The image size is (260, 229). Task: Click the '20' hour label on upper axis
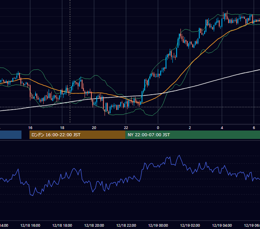[x=94, y=128]
